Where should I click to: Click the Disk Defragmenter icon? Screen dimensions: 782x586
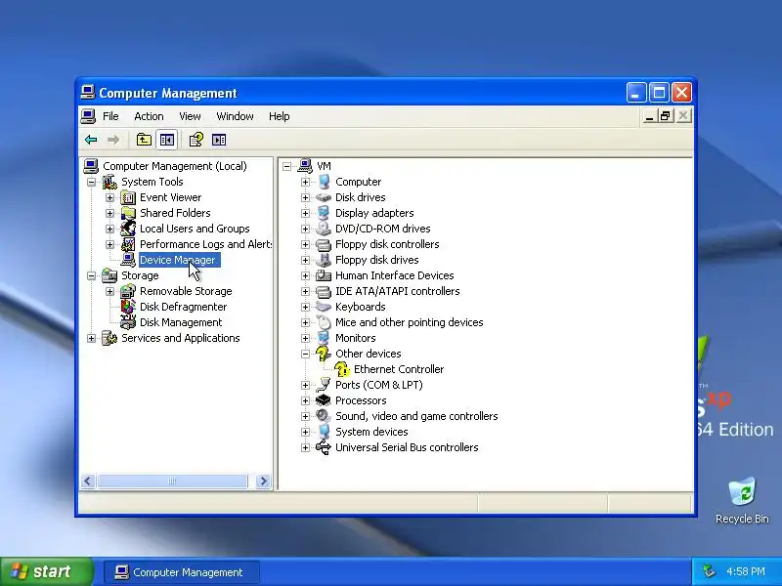click(128, 307)
